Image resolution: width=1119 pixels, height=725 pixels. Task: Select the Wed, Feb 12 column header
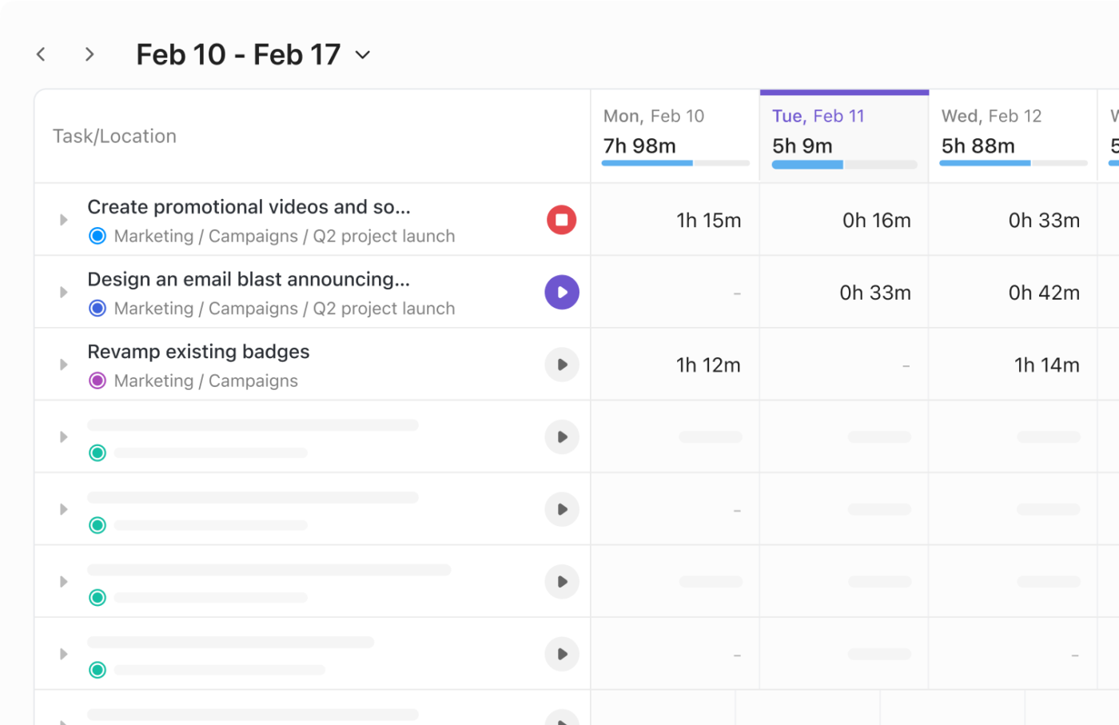tap(991, 116)
